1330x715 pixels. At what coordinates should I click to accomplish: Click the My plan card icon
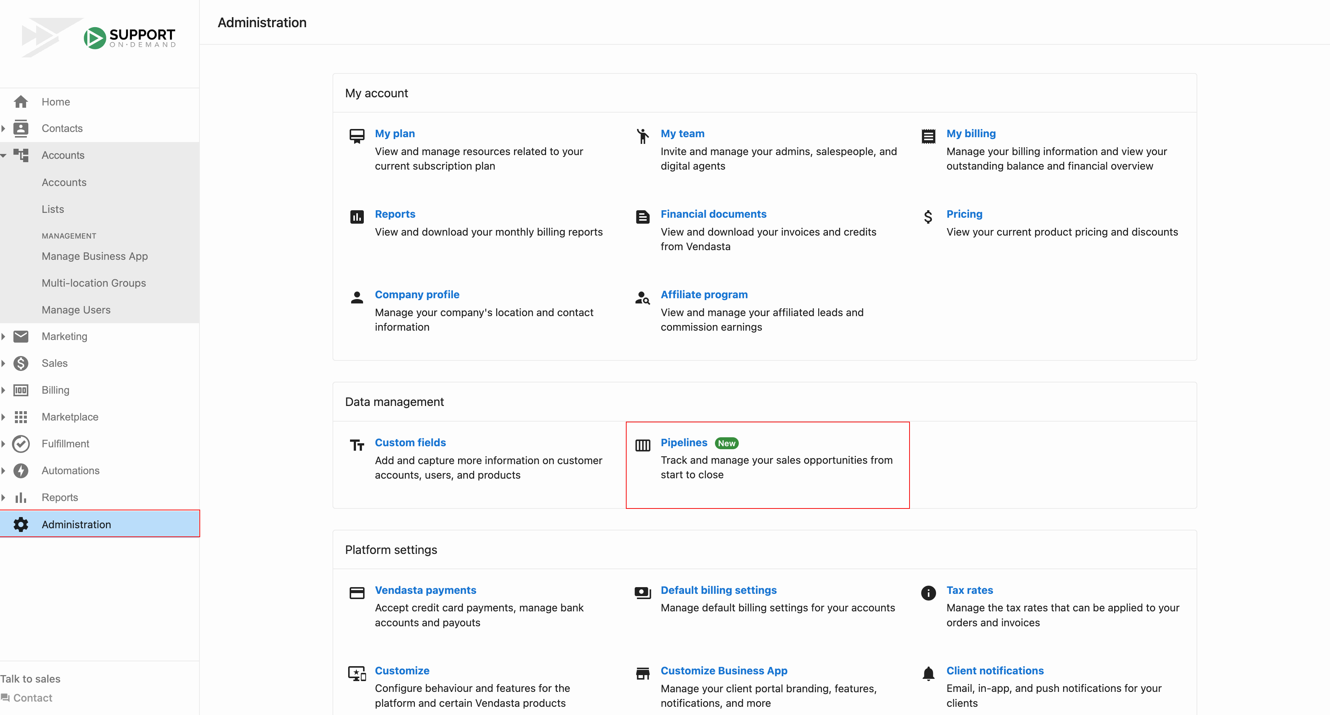pyautogui.click(x=357, y=136)
